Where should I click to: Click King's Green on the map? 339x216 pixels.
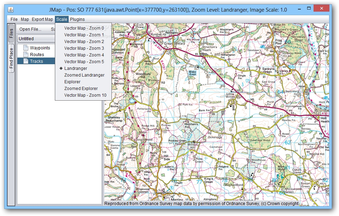(209, 180)
